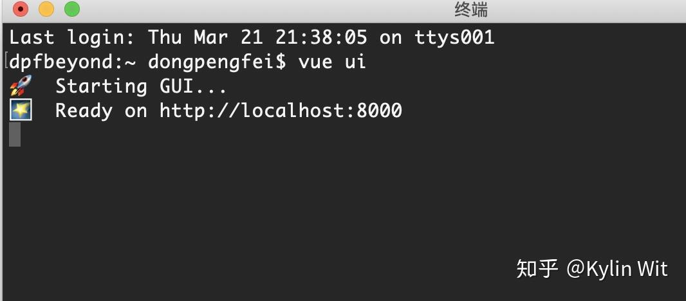Click the dongpengfei$ username prompt
This screenshot has width=686, height=301.
pyautogui.click(x=217, y=63)
